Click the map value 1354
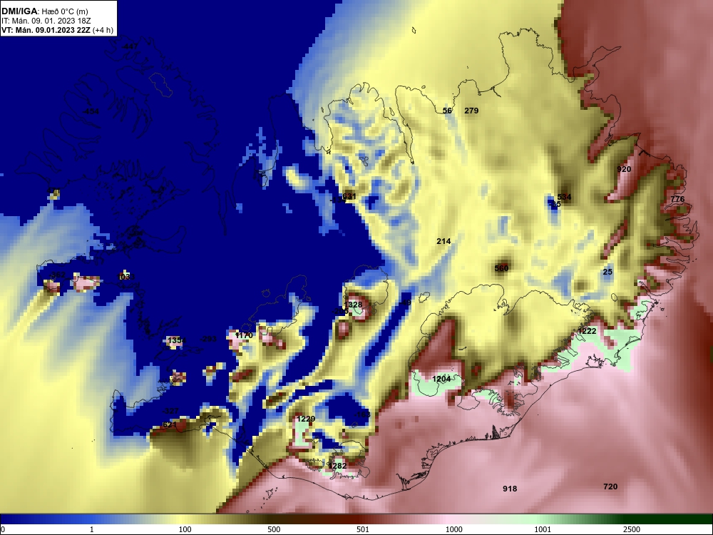713x535 pixels. pyautogui.click(x=177, y=341)
